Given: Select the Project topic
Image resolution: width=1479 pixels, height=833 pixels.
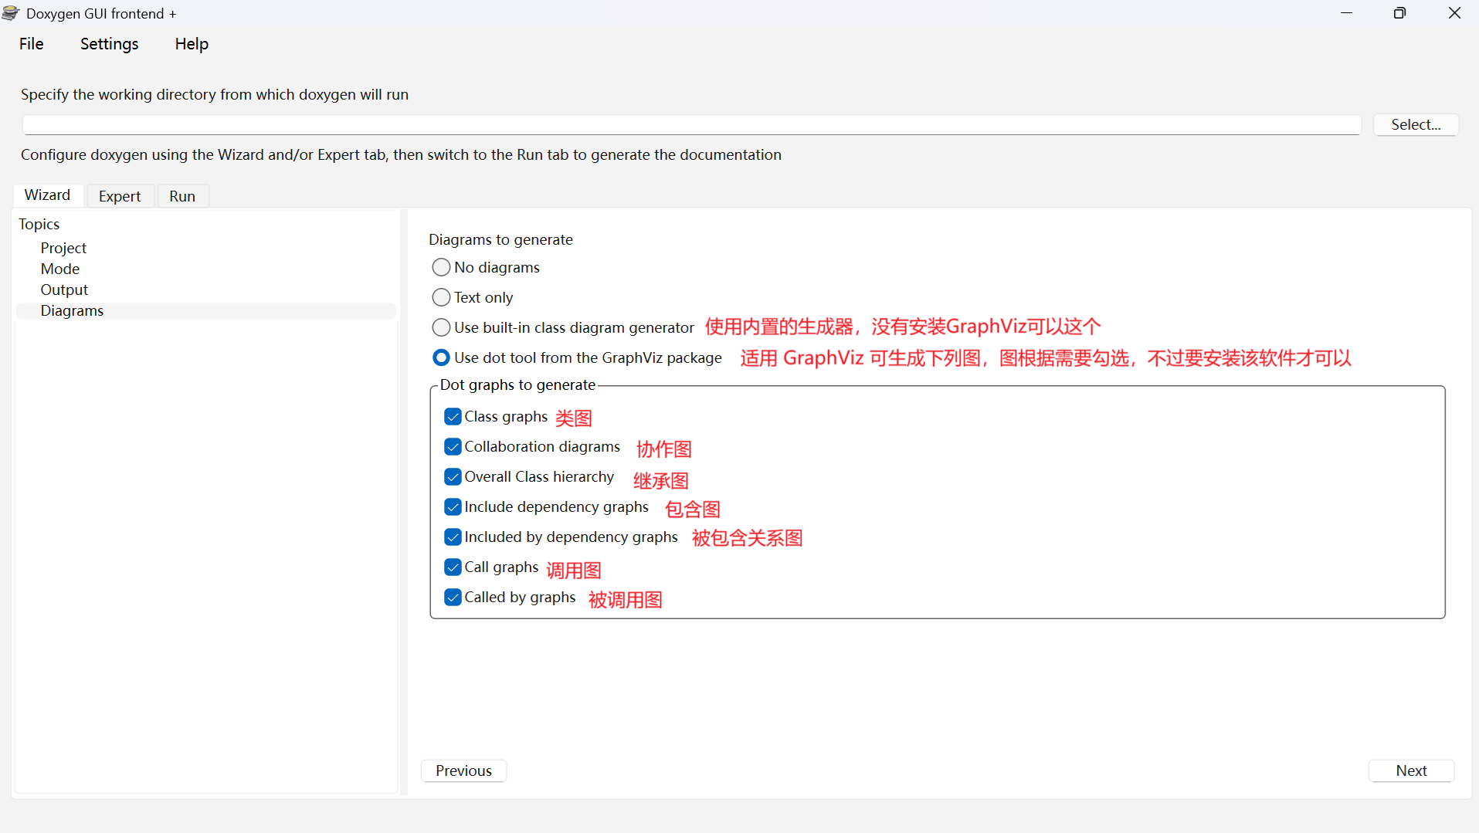Looking at the screenshot, I should click(x=63, y=248).
